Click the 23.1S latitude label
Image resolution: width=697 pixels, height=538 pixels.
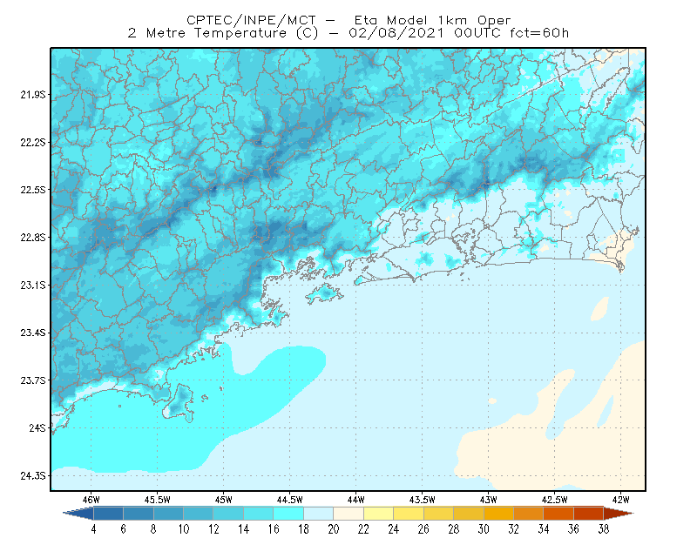pos(33,285)
